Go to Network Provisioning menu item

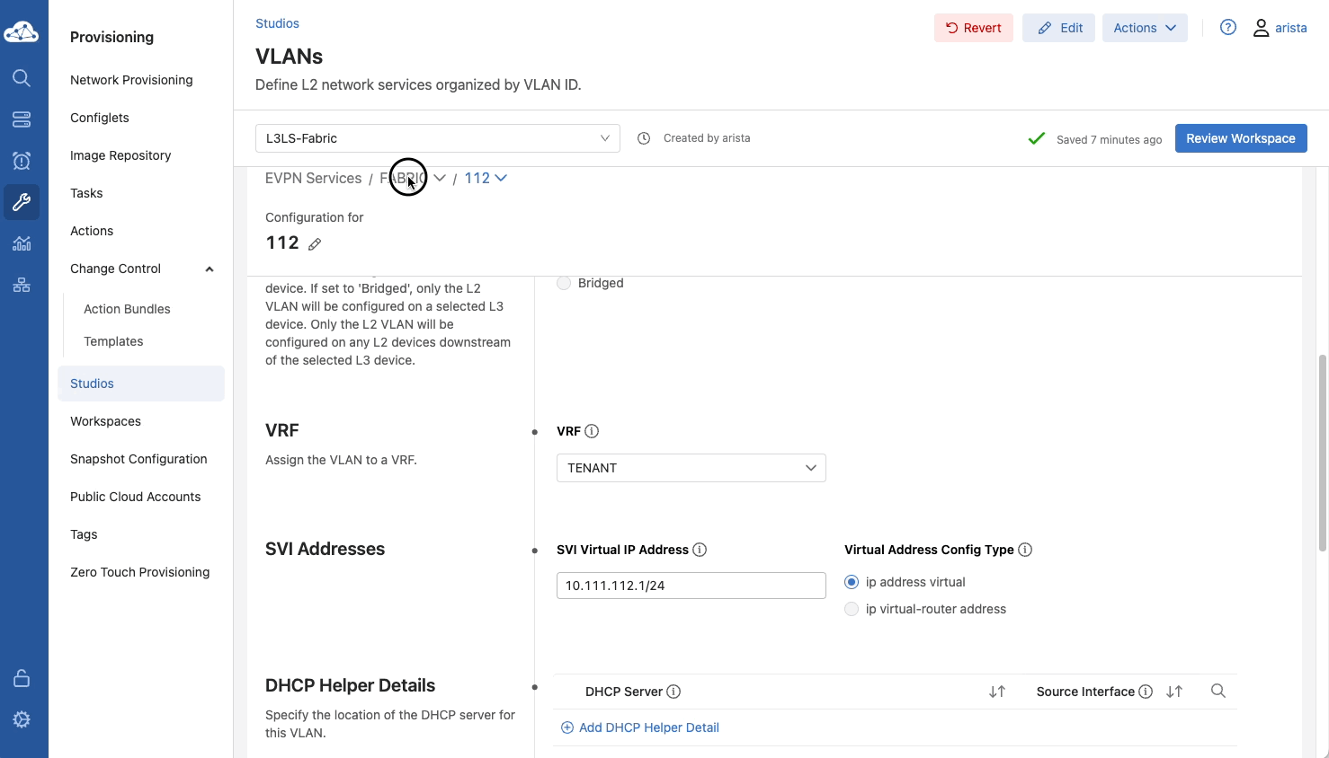131,80
